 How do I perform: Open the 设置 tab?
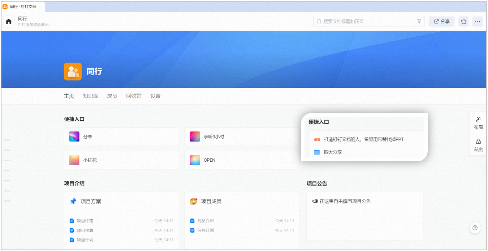tap(155, 96)
